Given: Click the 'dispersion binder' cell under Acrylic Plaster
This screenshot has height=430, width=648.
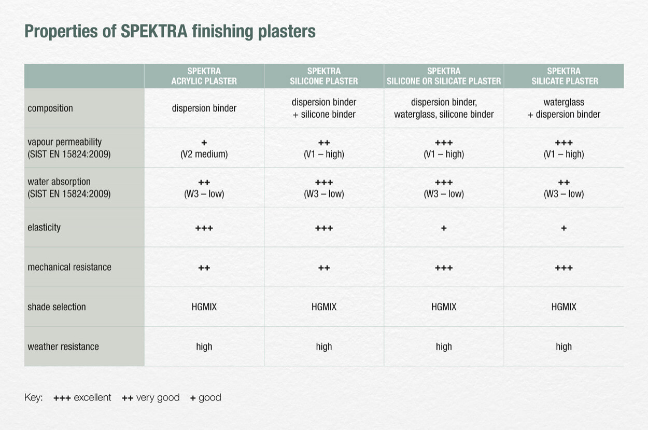Looking at the screenshot, I should pyautogui.click(x=204, y=108).
